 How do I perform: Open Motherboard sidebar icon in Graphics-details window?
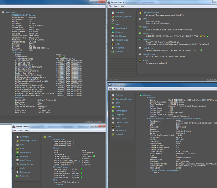[x=113, y=111]
